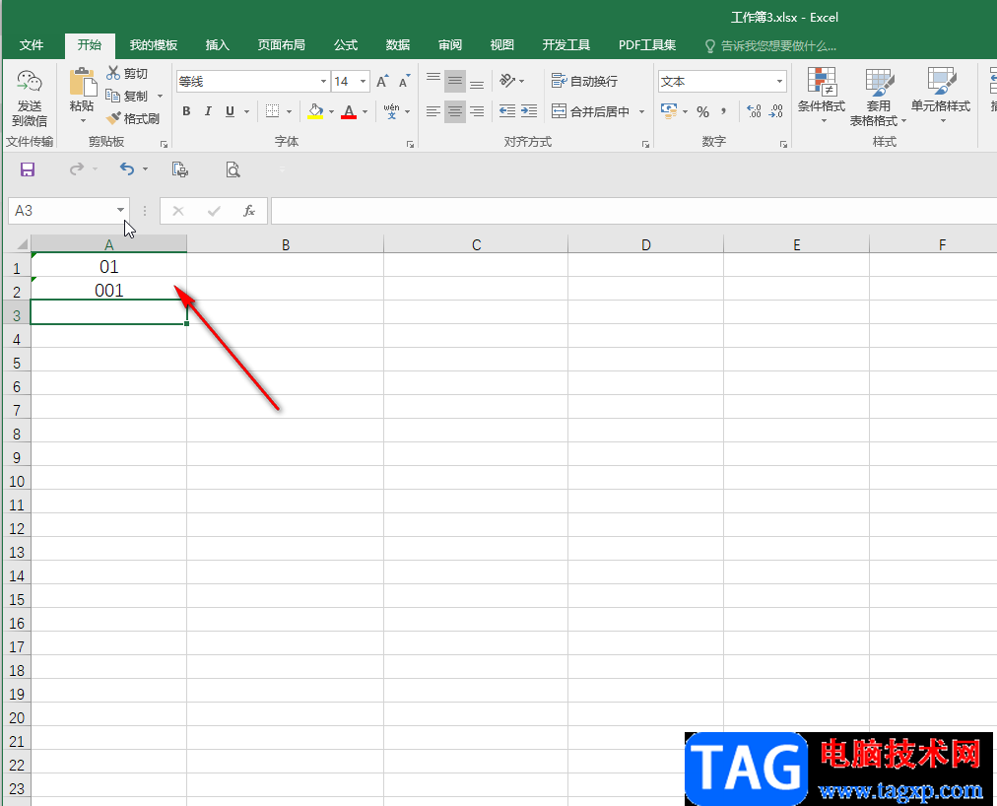Switch to the 公式 (Formulas) tab
Image resolution: width=997 pixels, height=806 pixels.
346,45
